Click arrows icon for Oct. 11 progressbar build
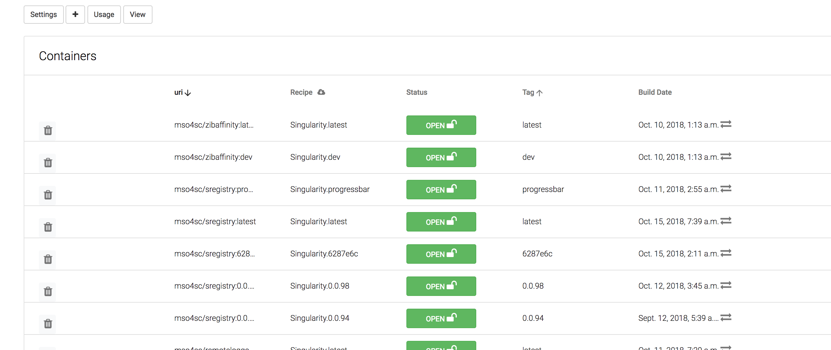This screenshot has height=350, width=831. (726, 189)
